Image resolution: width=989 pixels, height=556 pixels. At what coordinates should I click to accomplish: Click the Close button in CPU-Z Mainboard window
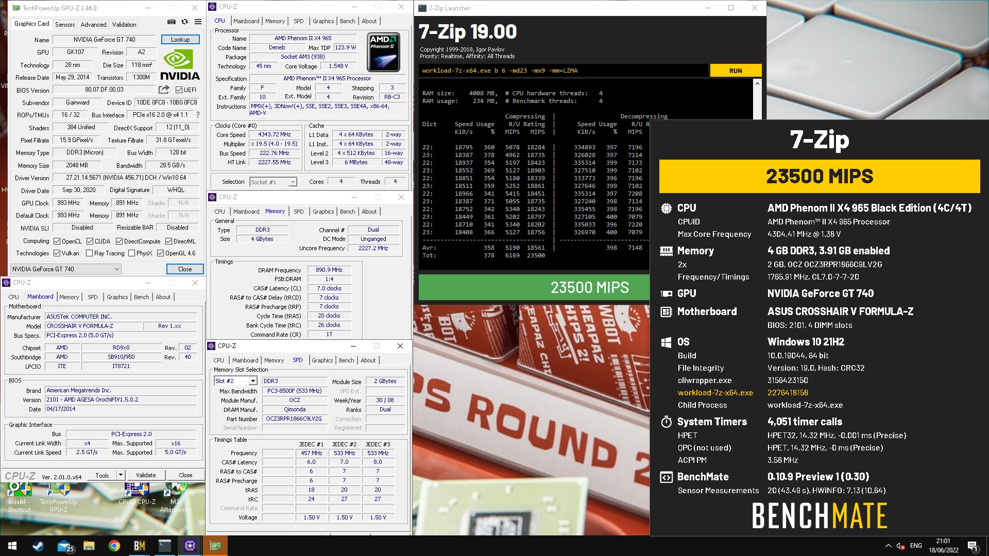[x=185, y=475]
